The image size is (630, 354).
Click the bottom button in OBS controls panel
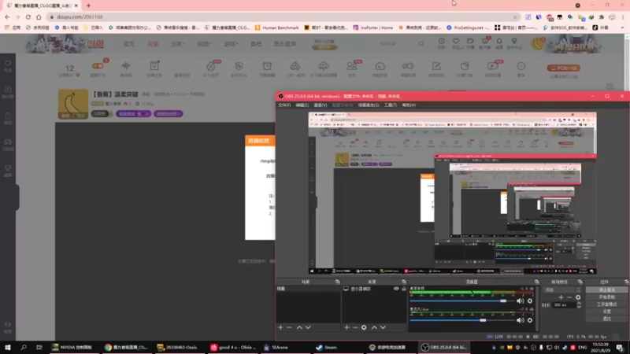(606, 319)
